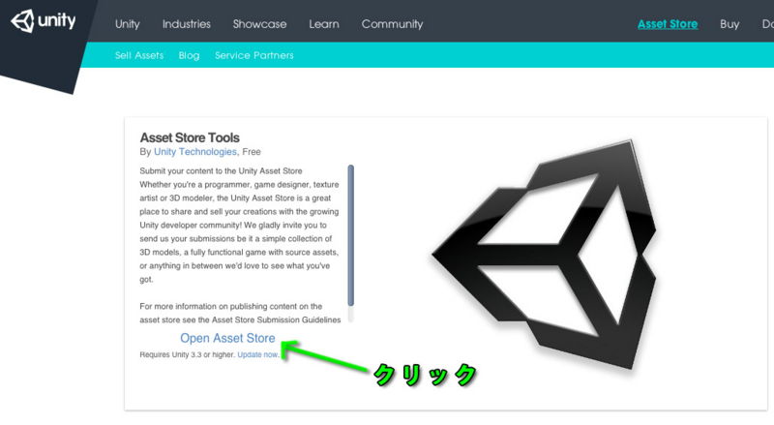Click the Open Asset Store link

[227, 338]
